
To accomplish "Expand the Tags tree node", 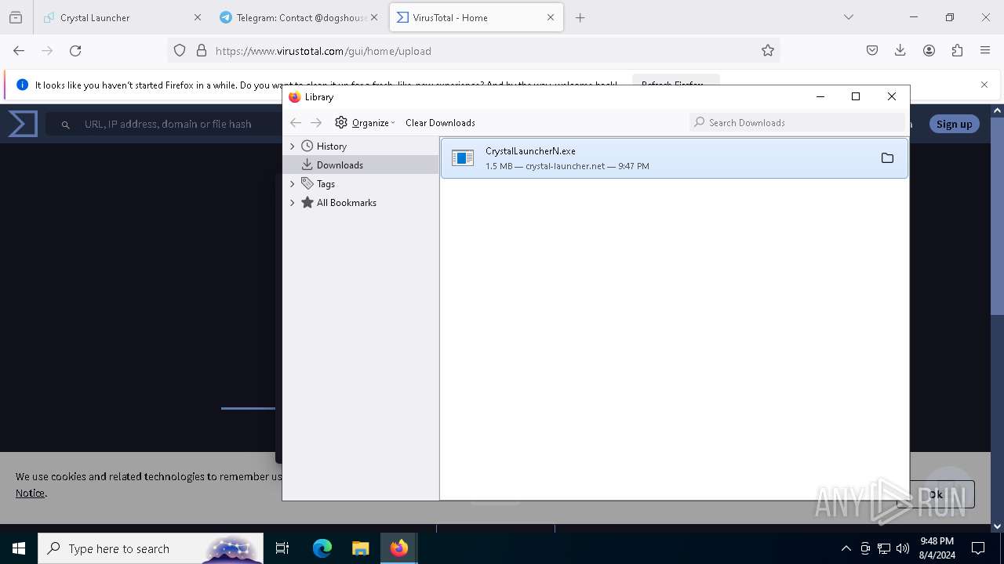I will [293, 184].
